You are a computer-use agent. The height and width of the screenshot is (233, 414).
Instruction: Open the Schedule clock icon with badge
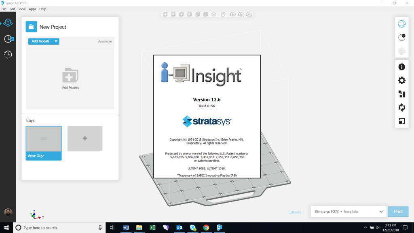tap(8, 39)
